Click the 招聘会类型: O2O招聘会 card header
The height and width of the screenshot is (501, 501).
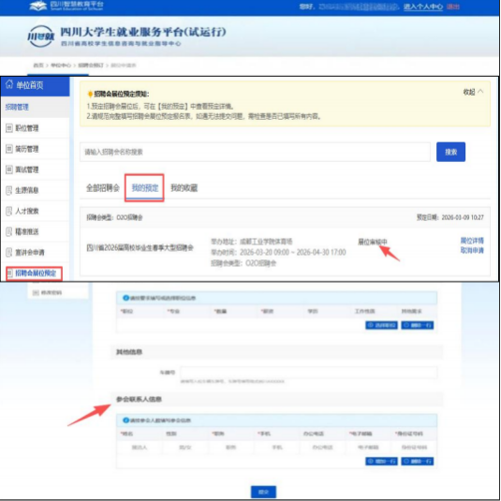[x=114, y=217]
